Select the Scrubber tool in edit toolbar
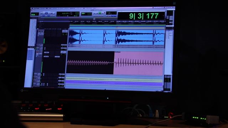228x128 pixels. point(51,13)
